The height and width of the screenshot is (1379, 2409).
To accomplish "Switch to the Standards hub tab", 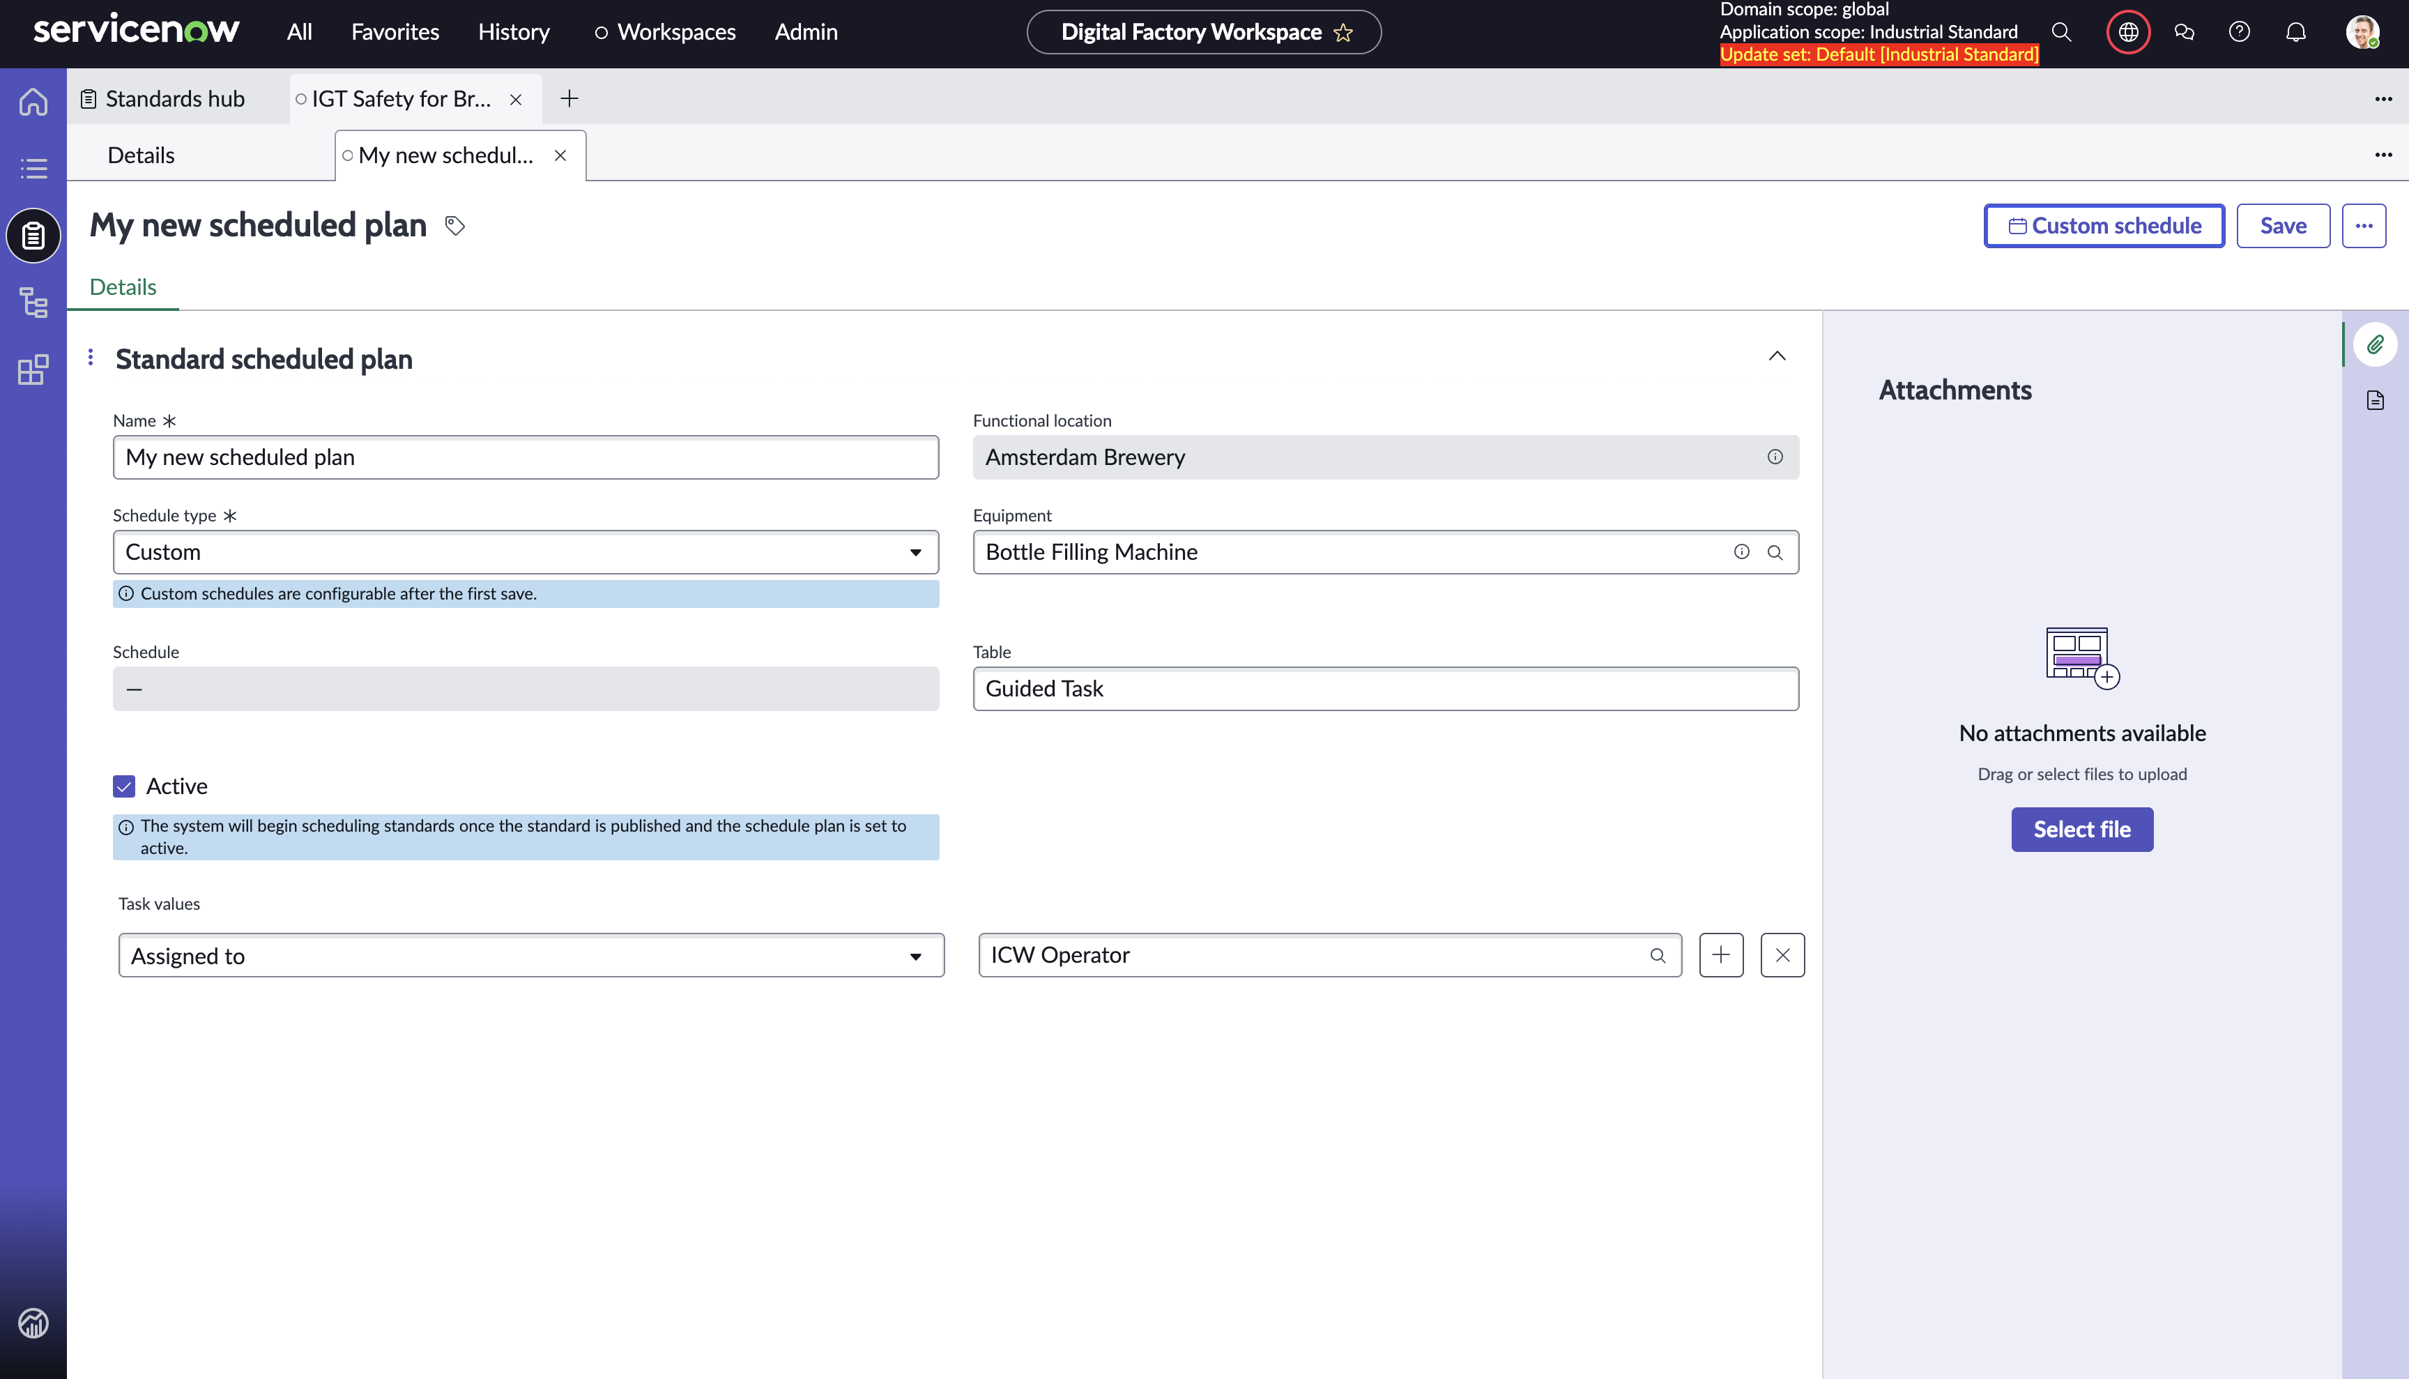I will (x=176, y=98).
